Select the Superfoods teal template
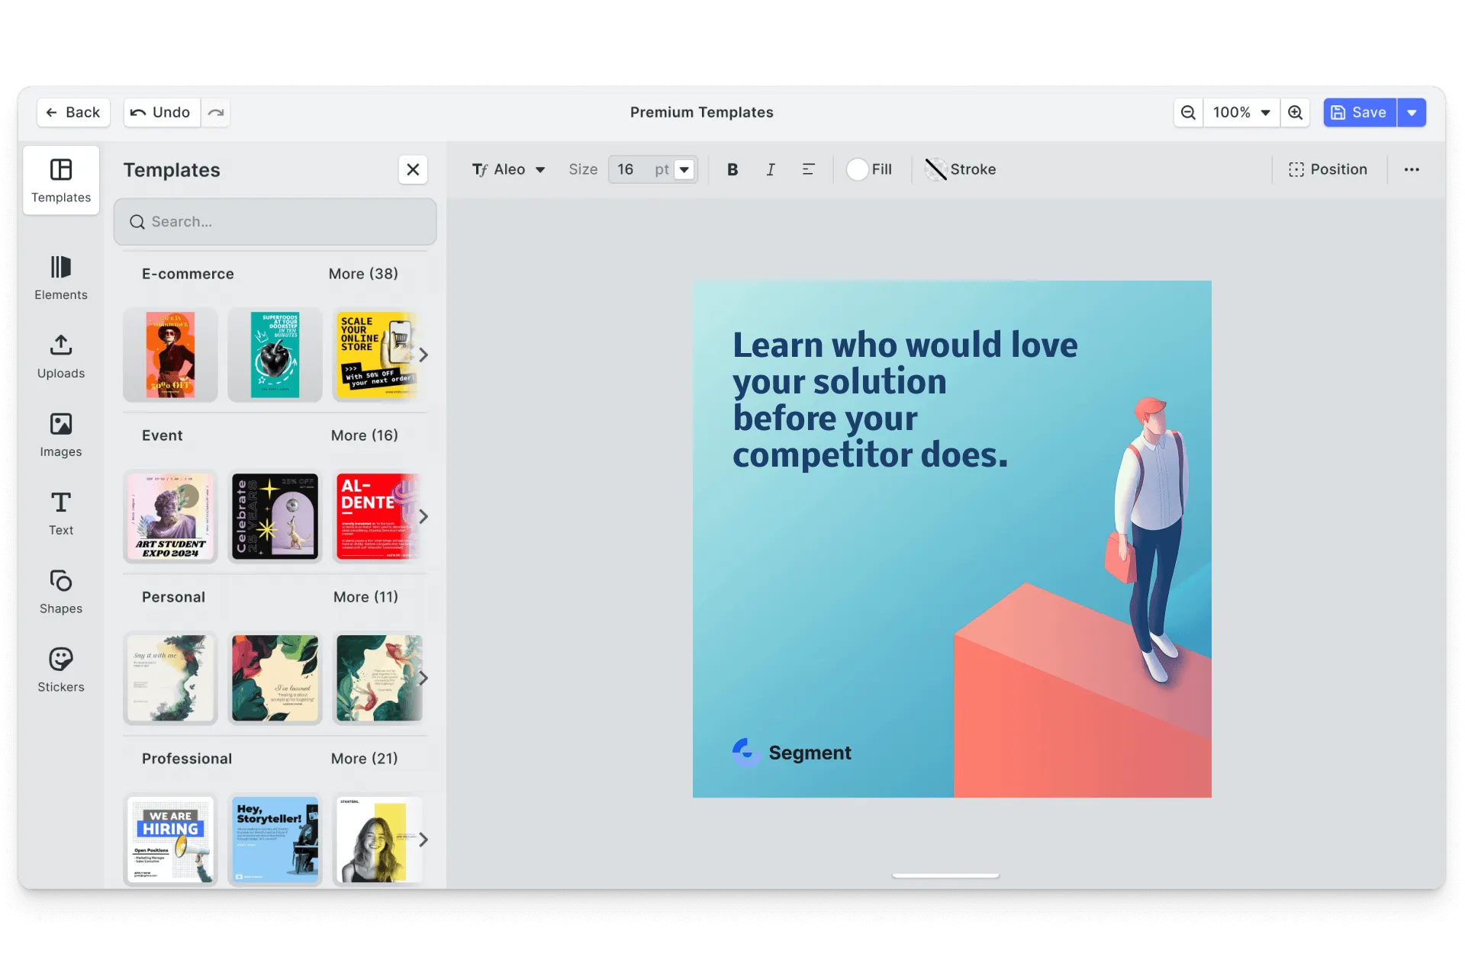Viewport: 1465px width, 976px height. [x=275, y=355]
